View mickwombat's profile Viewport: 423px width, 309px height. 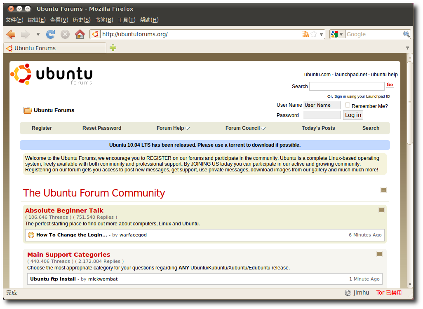pos(103,279)
